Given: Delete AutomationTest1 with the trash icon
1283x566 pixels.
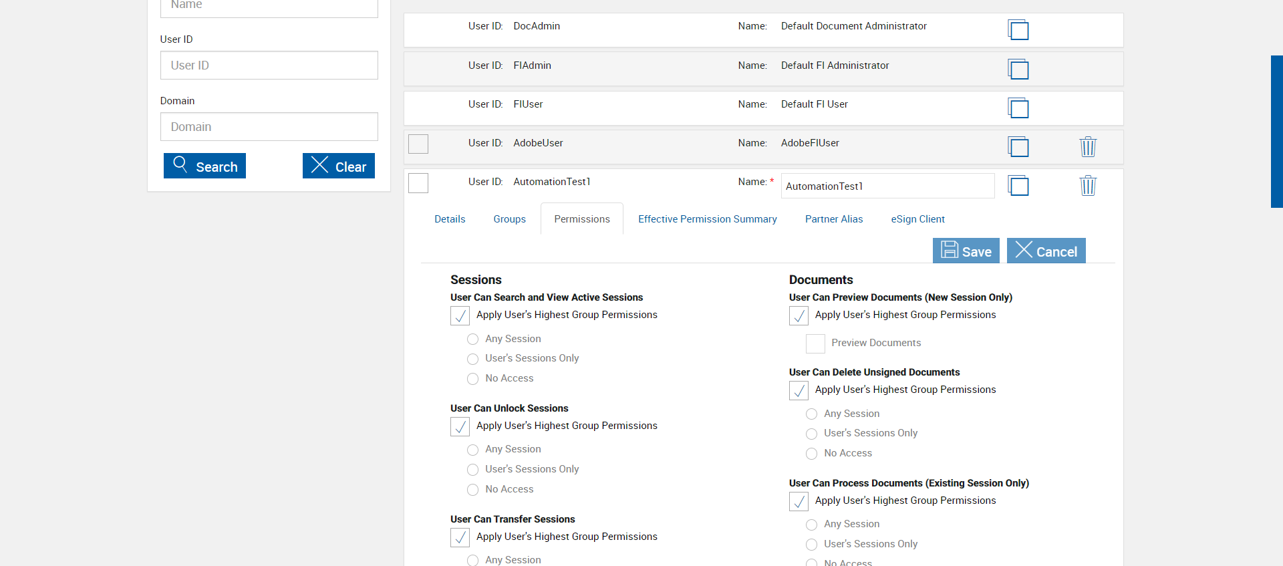Looking at the screenshot, I should click(x=1088, y=185).
